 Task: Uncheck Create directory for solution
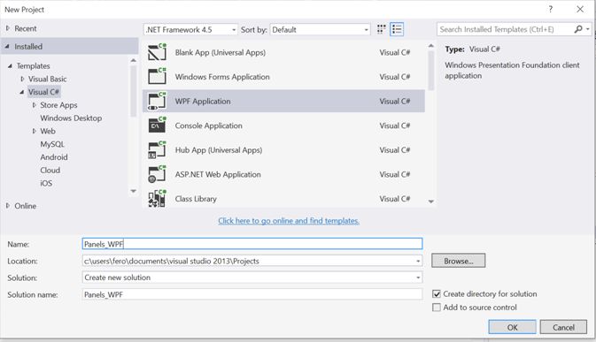pos(437,294)
